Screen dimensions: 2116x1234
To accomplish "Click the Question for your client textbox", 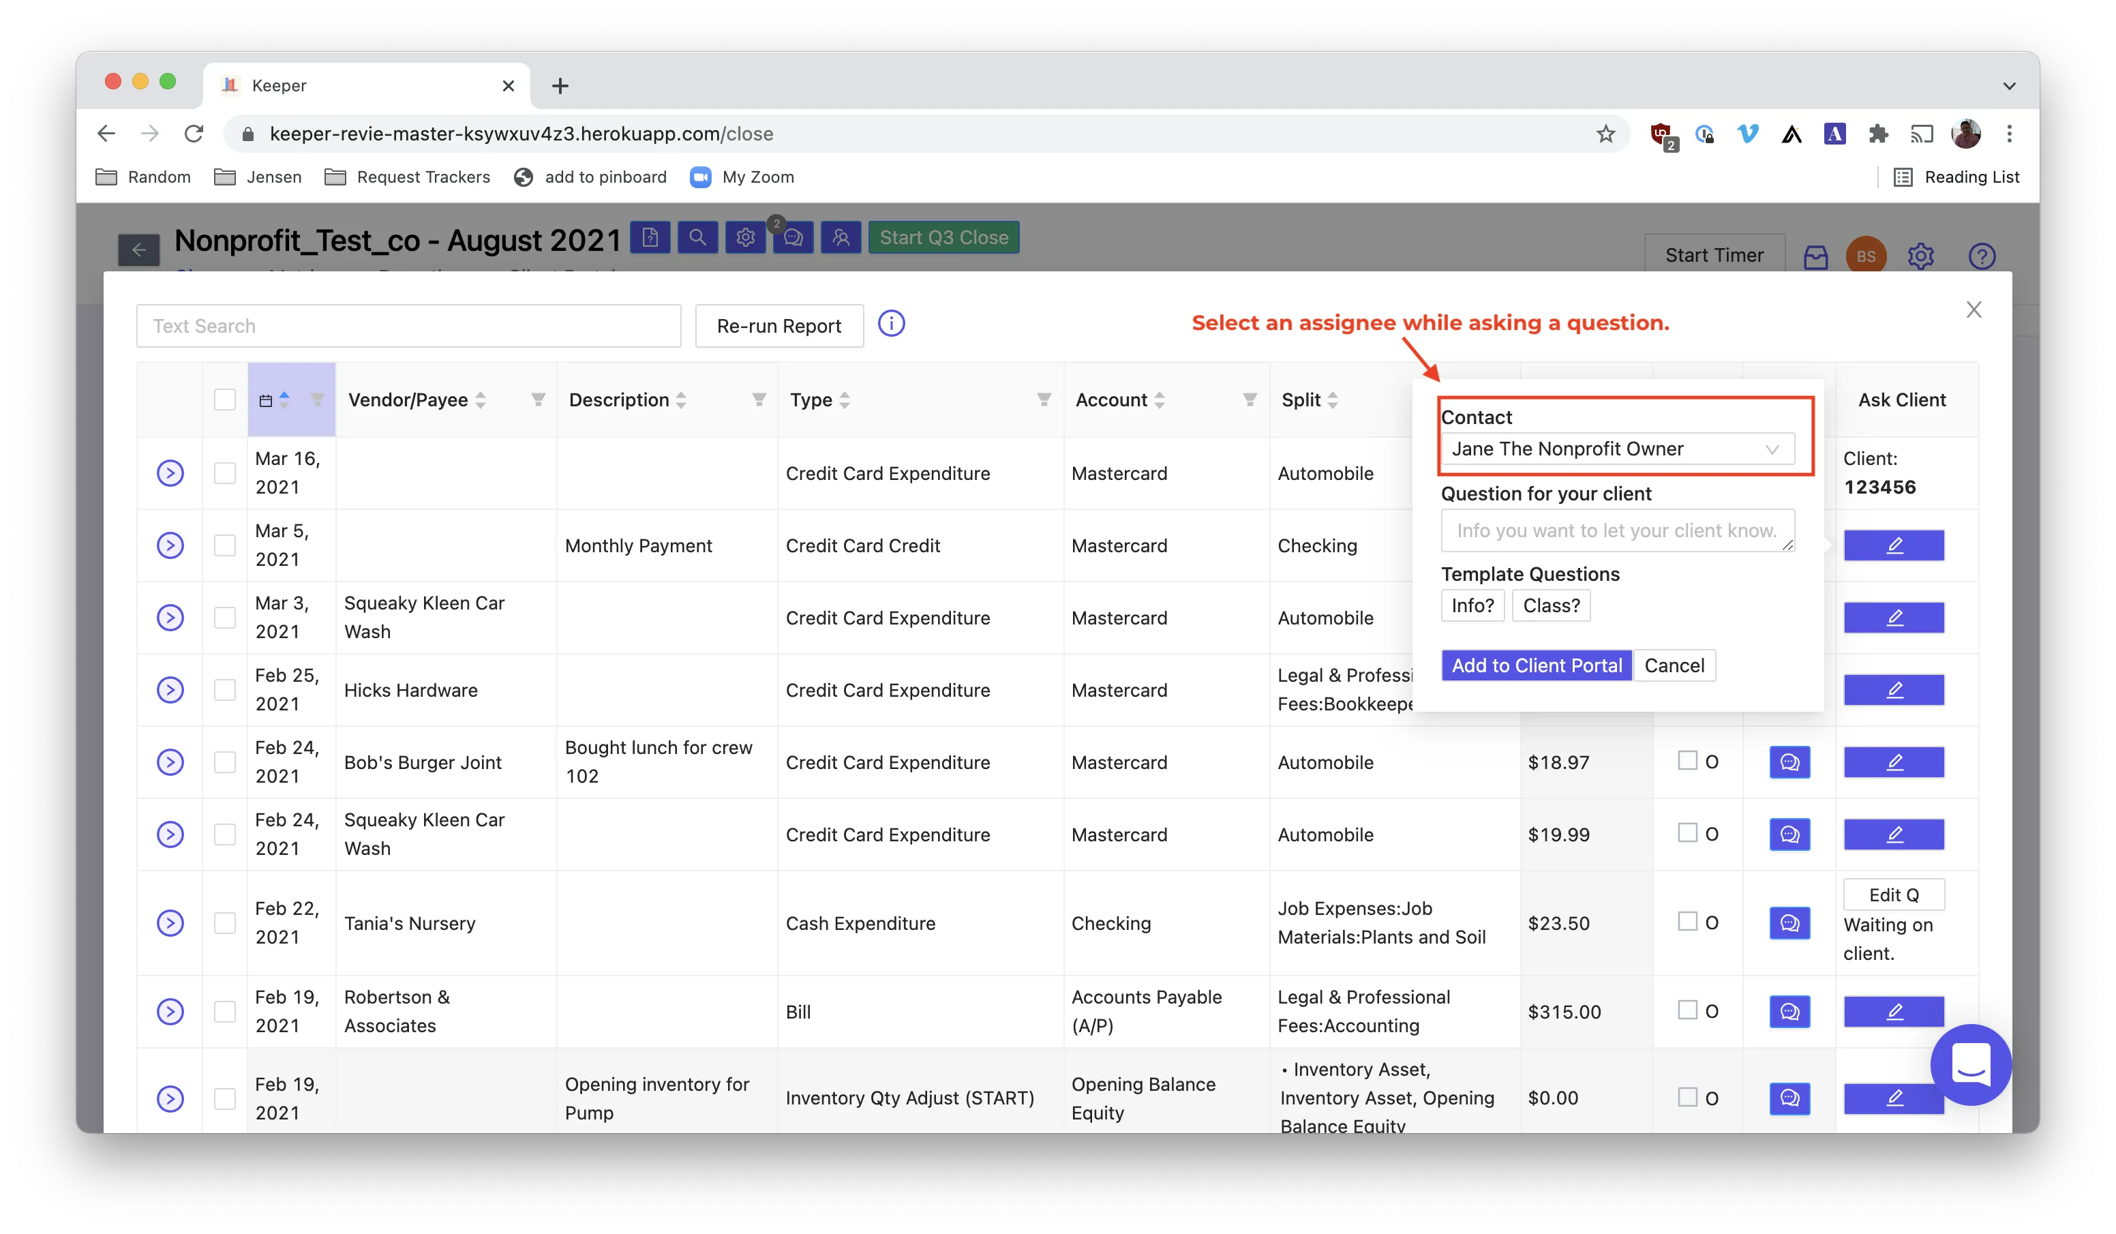I will (x=1617, y=530).
